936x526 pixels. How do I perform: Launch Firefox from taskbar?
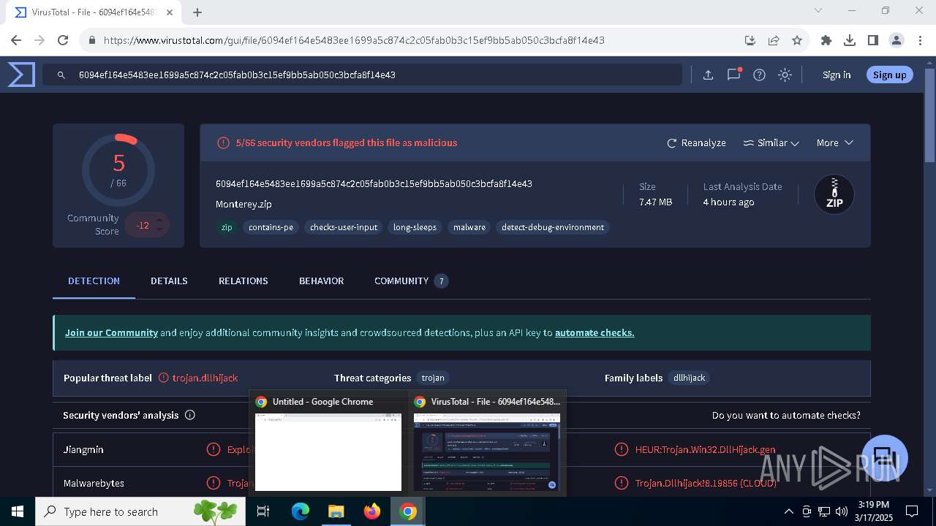coord(371,511)
